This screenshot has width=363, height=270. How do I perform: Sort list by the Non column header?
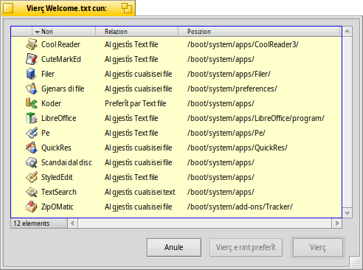[63, 32]
